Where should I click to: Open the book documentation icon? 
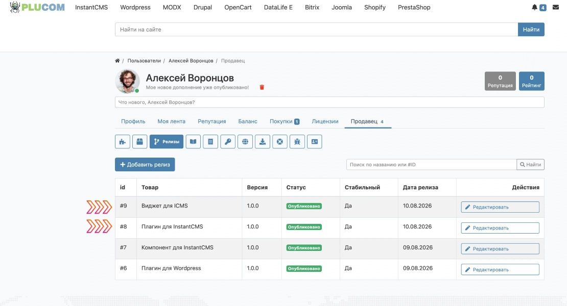click(x=193, y=141)
